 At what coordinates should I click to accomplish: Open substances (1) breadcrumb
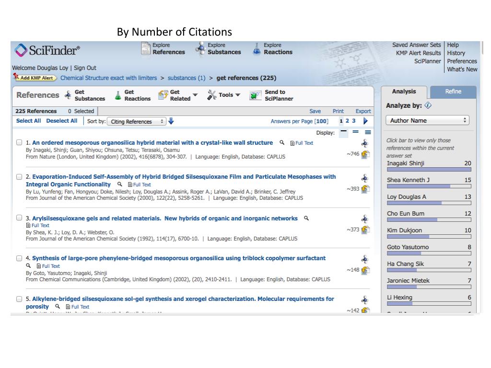click(x=187, y=78)
